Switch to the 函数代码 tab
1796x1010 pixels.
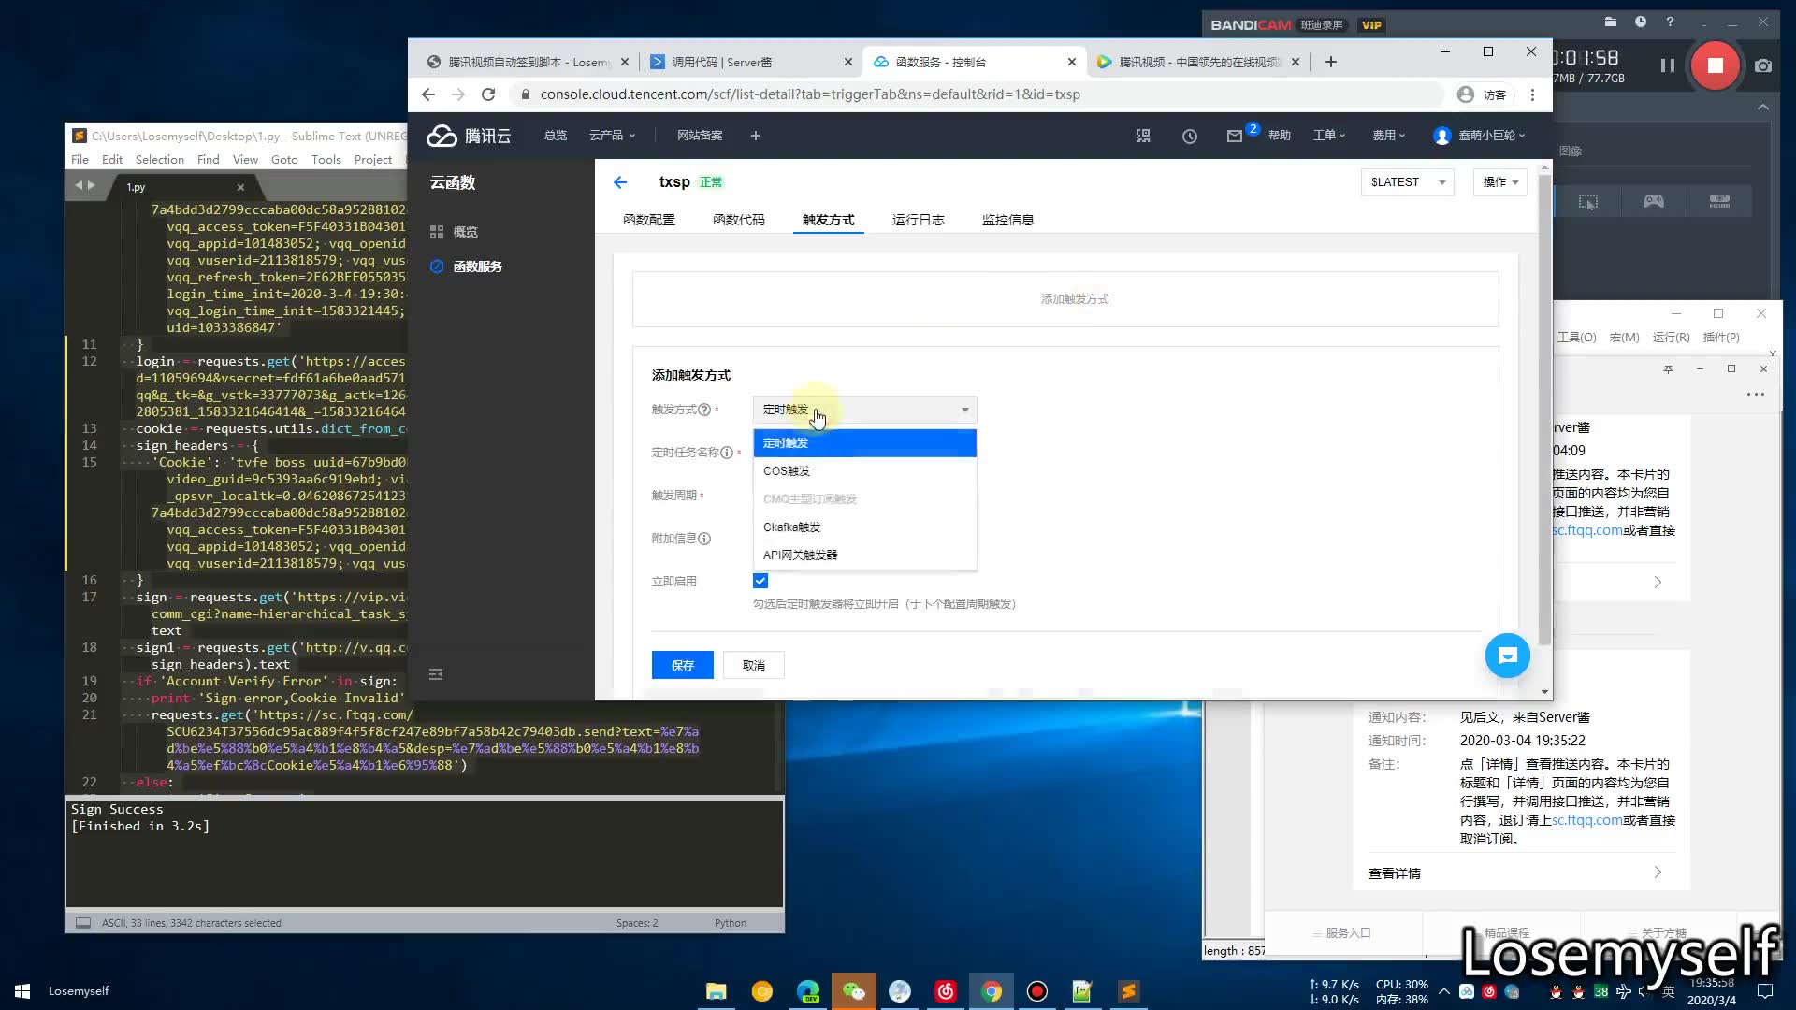point(738,220)
